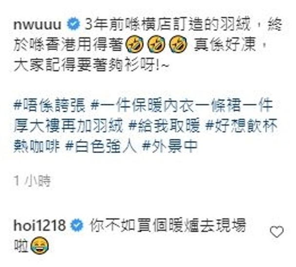Like the comment from hoi1218
296x267 pixels.
277,231
